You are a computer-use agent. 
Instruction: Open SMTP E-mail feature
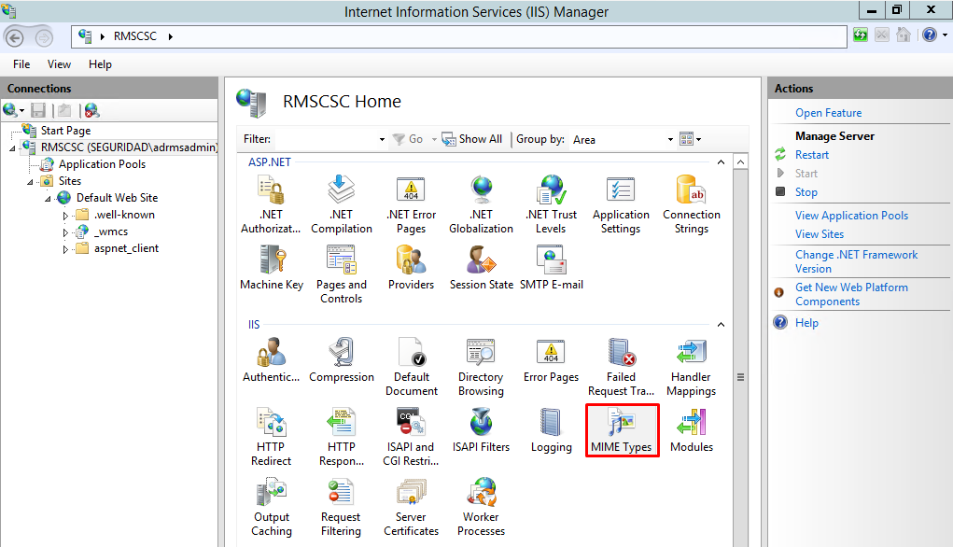point(552,267)
